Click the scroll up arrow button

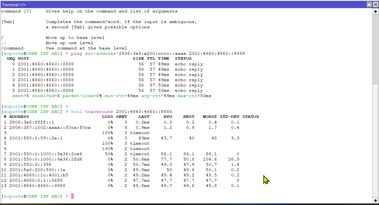[x=376, y=11]
